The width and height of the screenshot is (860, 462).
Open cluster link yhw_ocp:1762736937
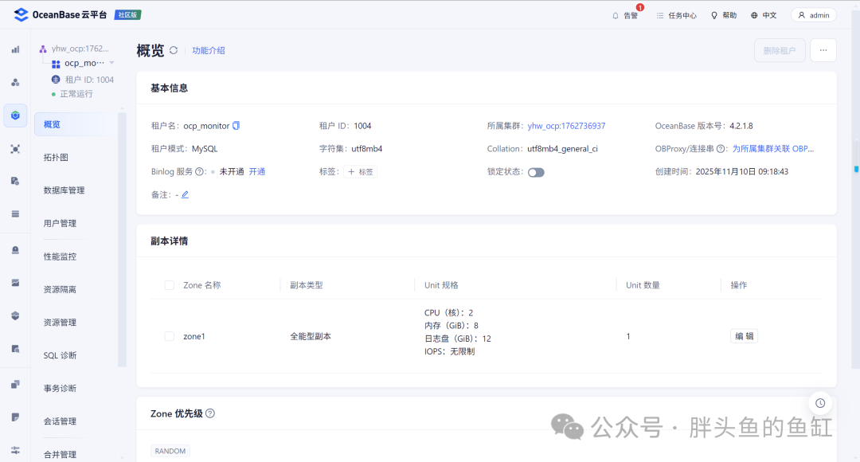tap(567, 126)
